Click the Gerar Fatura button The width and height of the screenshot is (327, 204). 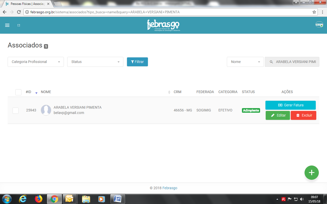(x=290, y=105)
